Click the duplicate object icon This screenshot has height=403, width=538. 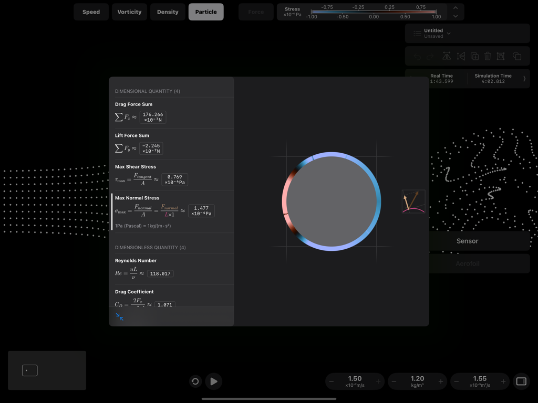474,56
